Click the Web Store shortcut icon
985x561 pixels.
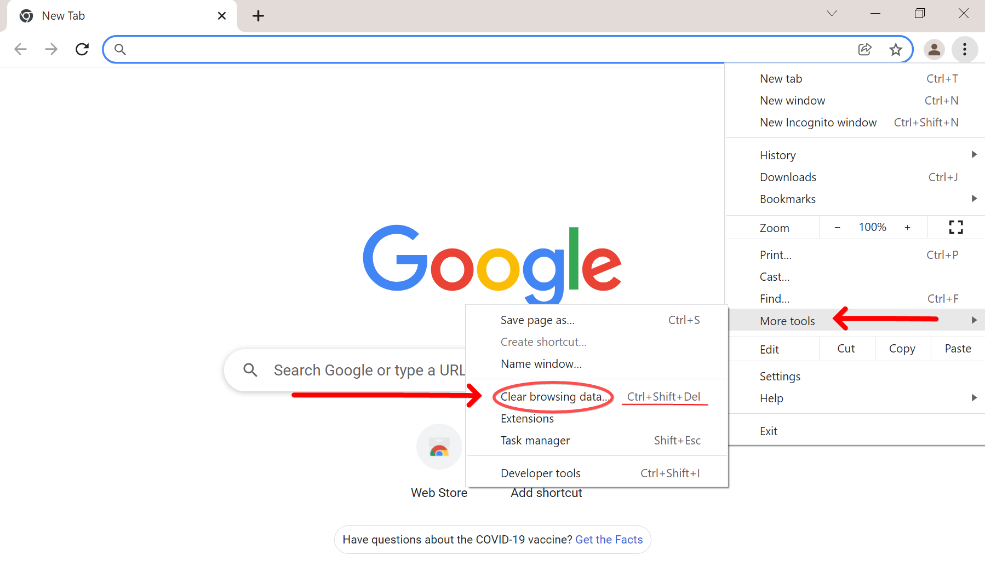[439, 447]
